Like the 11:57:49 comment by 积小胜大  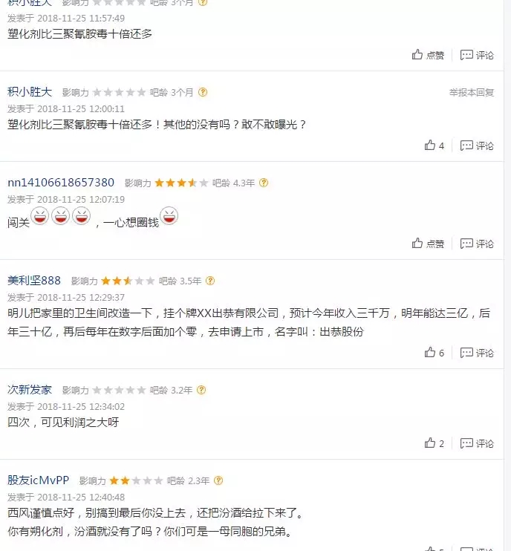tap(428, 55)
